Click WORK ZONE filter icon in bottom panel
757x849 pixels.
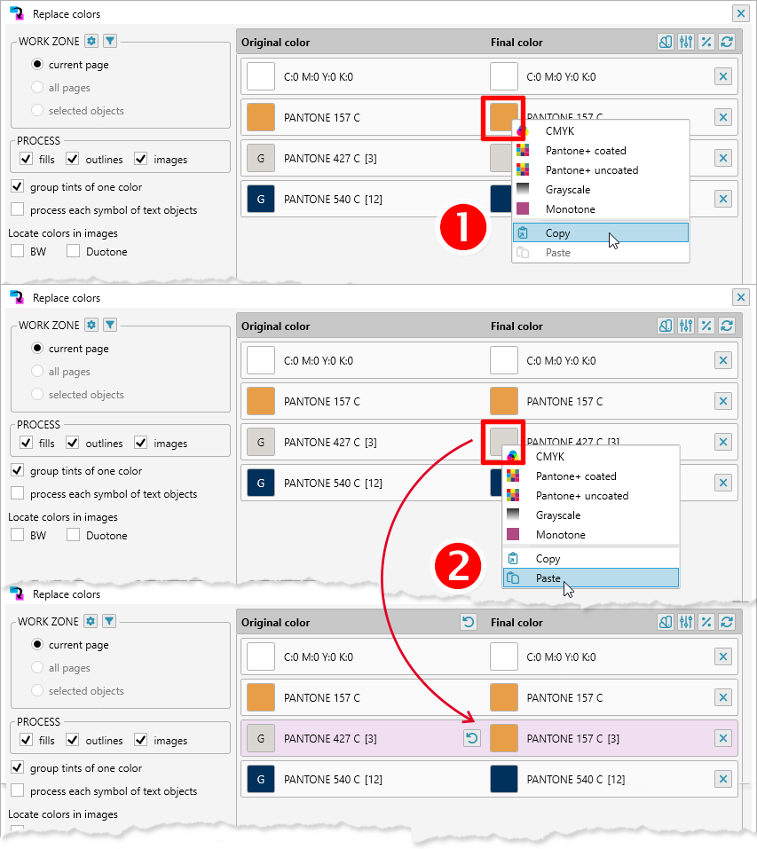coord(109,620)
